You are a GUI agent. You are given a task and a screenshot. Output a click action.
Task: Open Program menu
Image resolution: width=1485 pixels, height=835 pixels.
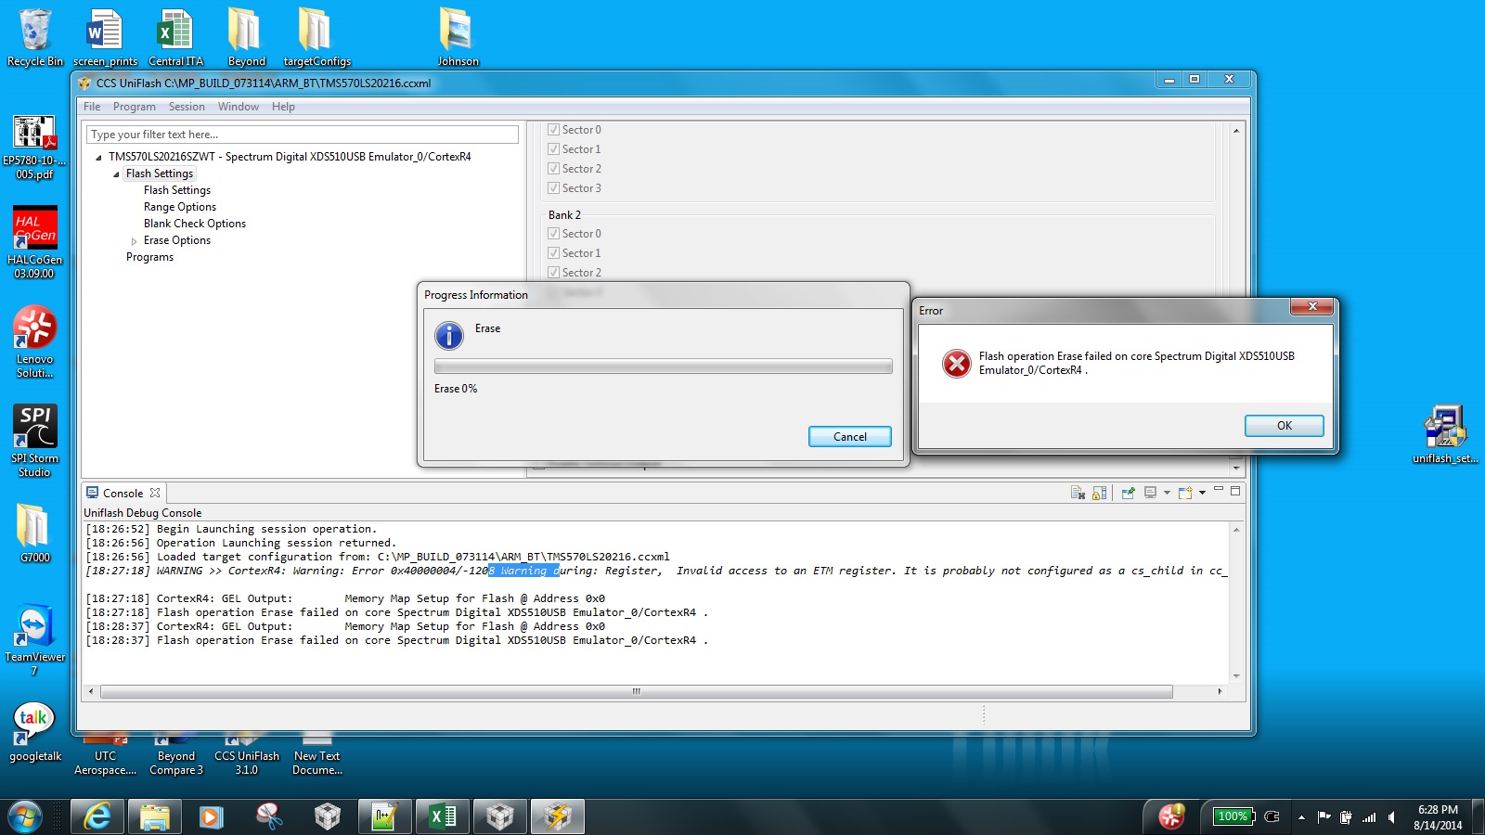coord(135,107)
